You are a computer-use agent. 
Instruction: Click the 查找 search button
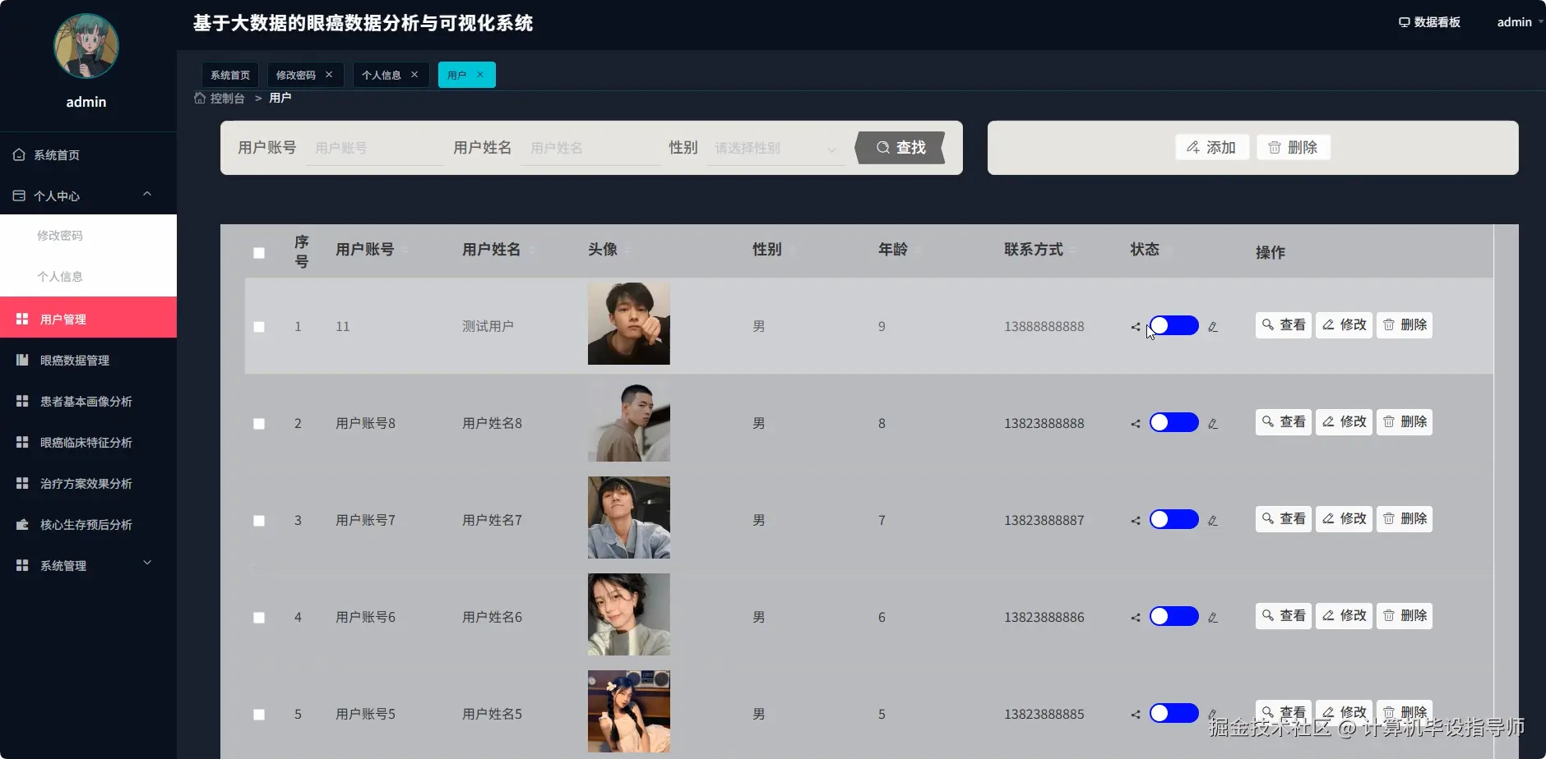tap(900, 148)
